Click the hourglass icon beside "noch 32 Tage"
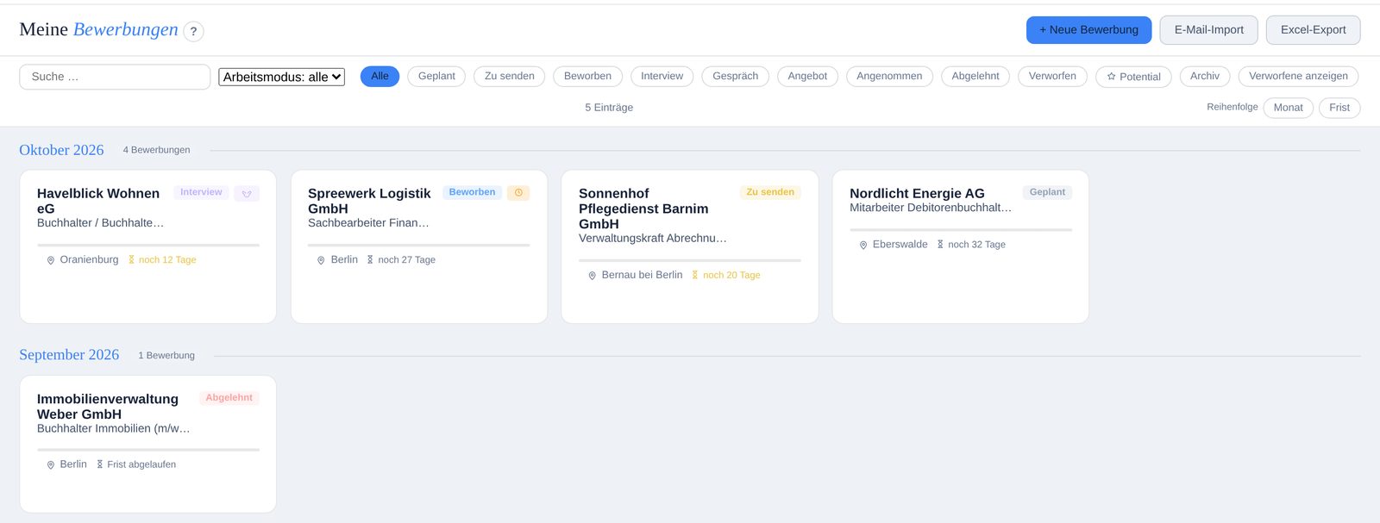This screenshot has height=523, width=1380. 940,245
